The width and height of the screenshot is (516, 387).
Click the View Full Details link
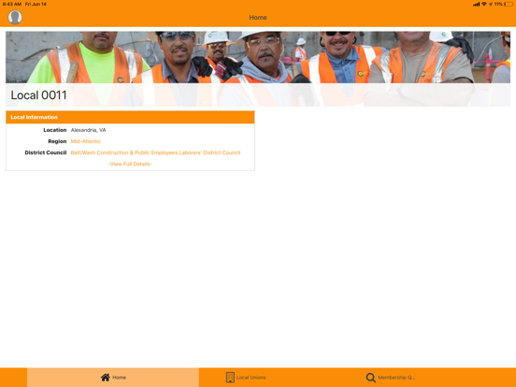pos(130,164)
